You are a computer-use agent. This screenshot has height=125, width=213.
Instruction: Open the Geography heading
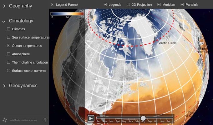pos(21,6)
